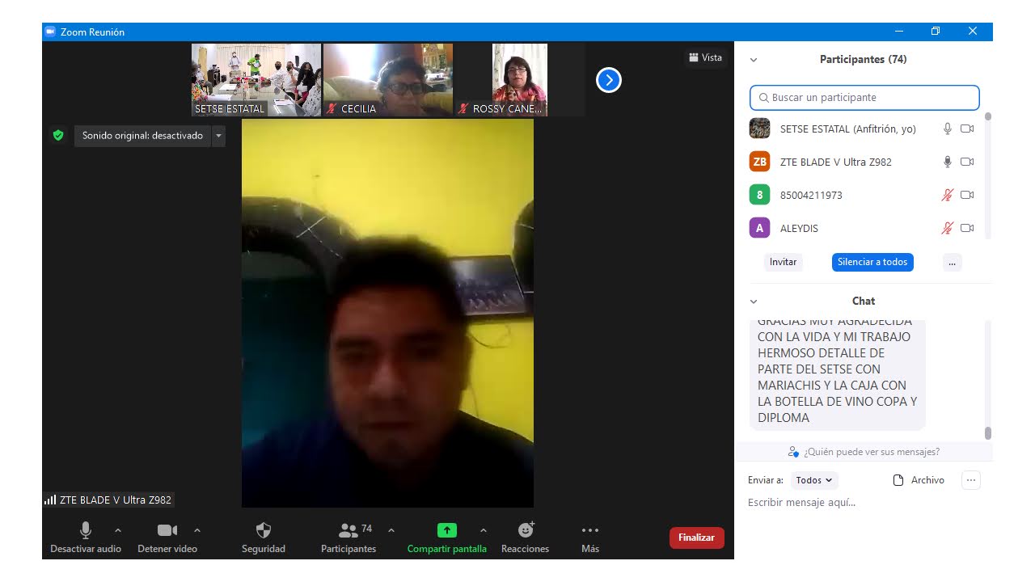
Task: Expand video options caret next to Detener video
Action: pyautogui.click(x=197, y=530)
